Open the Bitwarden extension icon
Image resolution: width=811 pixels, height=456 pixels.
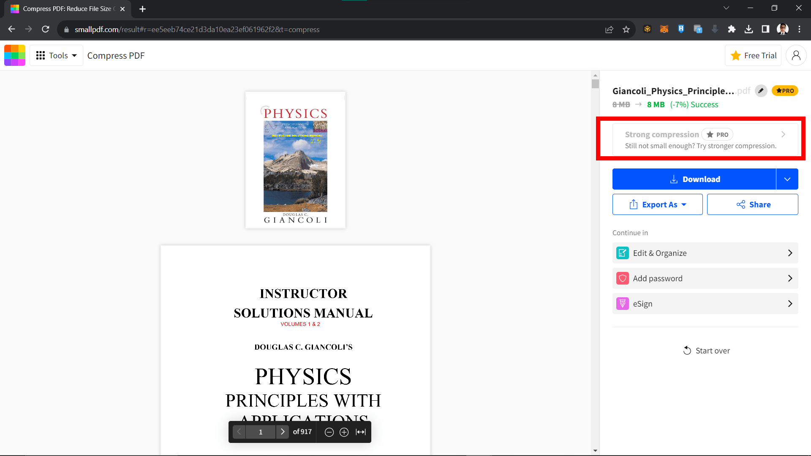pyautogui.click(x=681, y=29)
